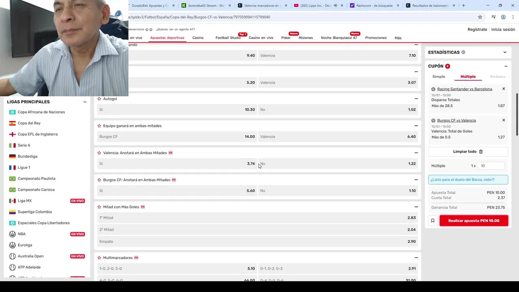Open the Estadísticas info icon
This screenshot has width=519, height=292.
point(463,52)
